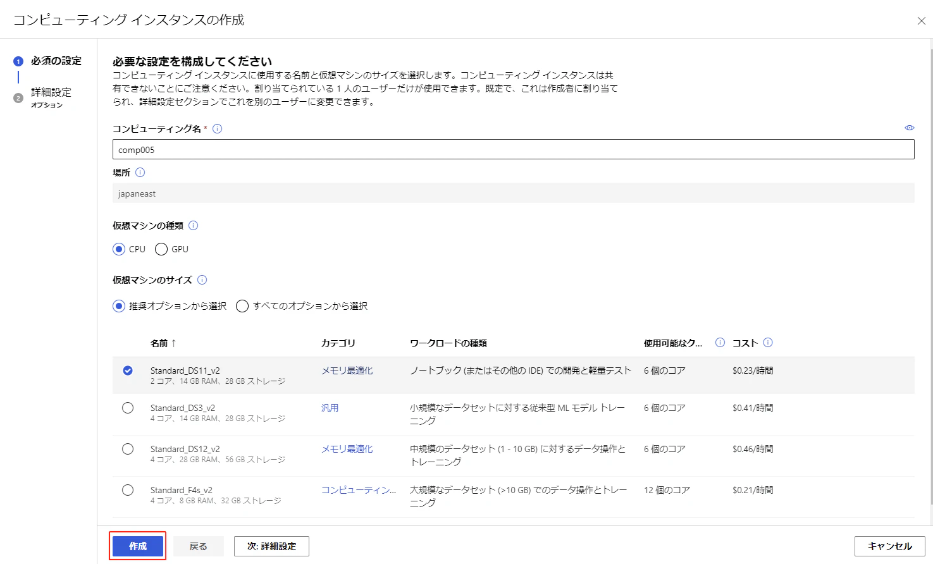This screenshot has height=564, width=933.
Task: Open メモリ最適化 link for Standard_DS12_v2
Action: [347, 449]
